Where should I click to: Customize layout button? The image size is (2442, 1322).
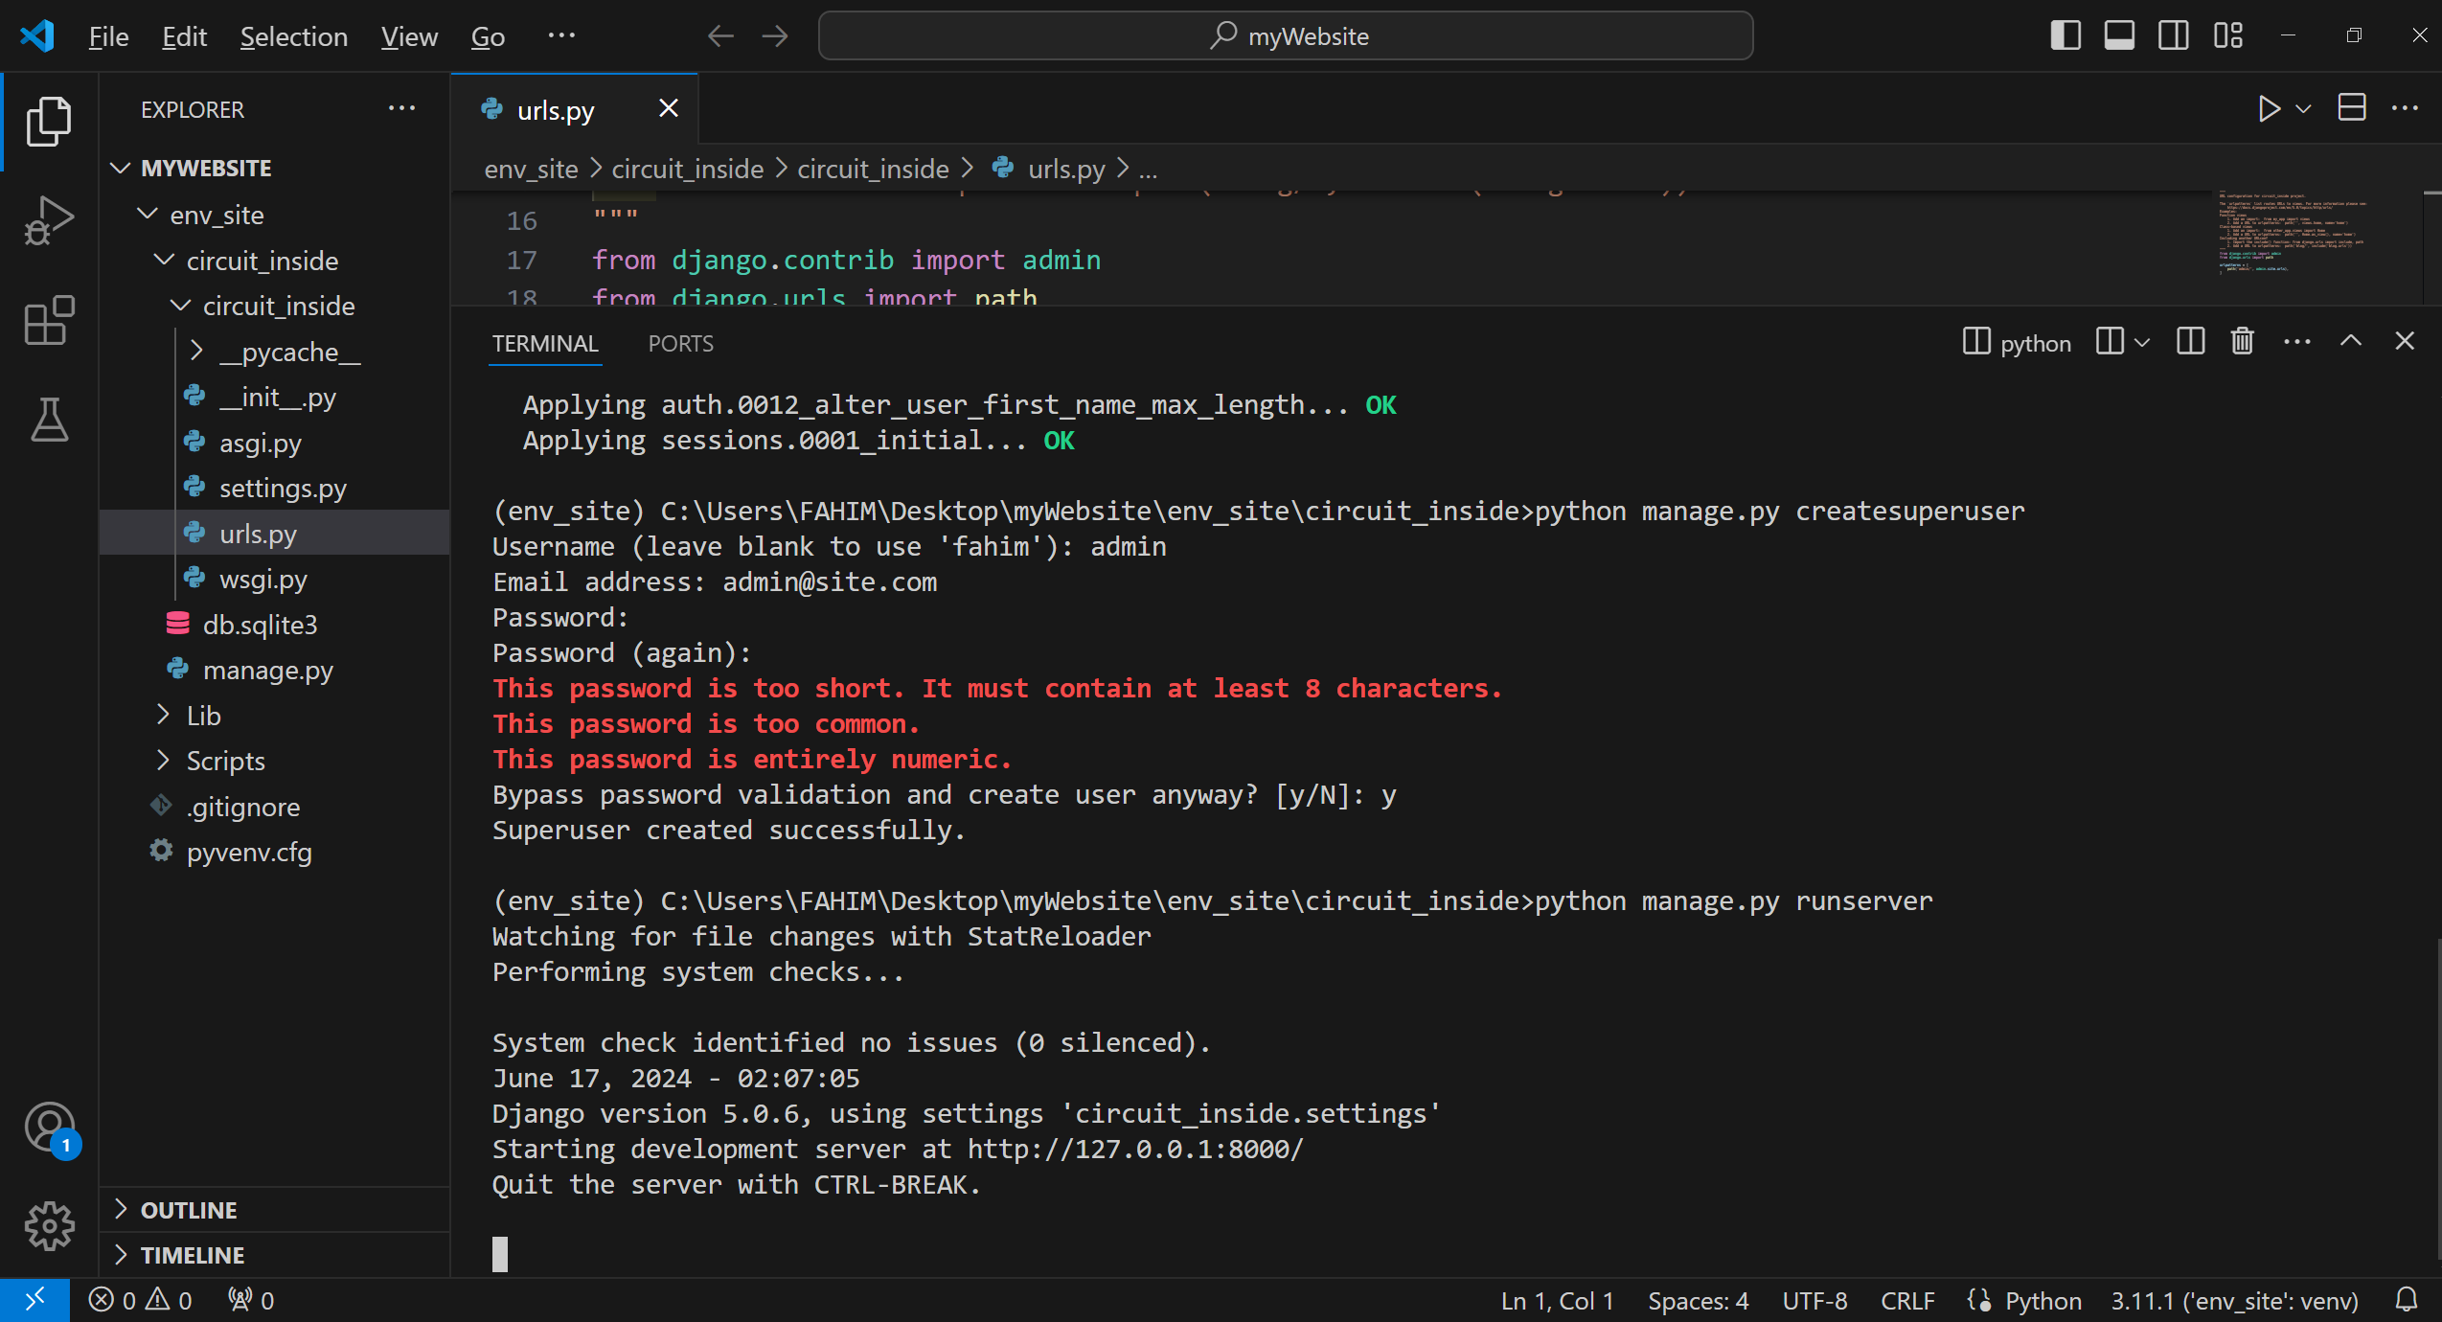[2227, 35]
